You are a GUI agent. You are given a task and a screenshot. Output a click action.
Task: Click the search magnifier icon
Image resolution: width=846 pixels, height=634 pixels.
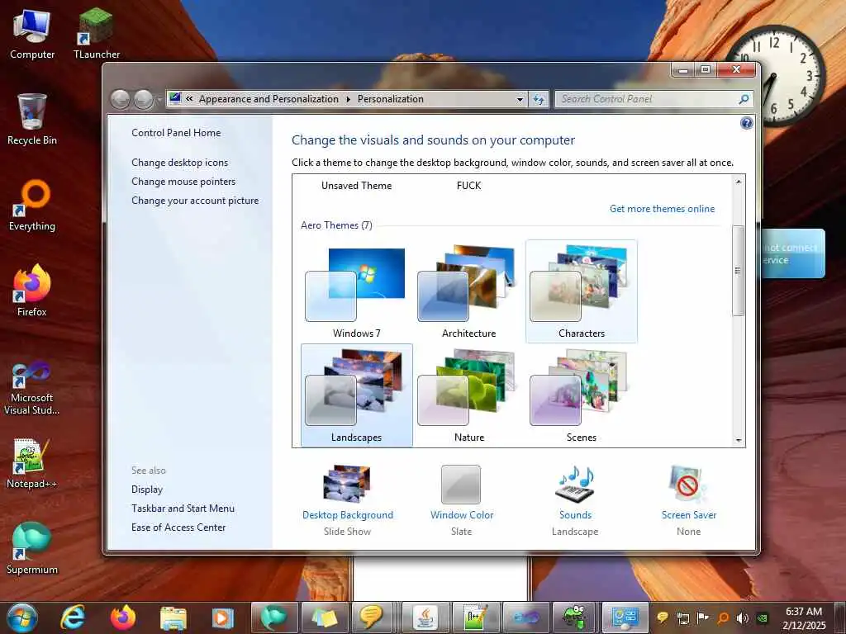click(744, 99)
